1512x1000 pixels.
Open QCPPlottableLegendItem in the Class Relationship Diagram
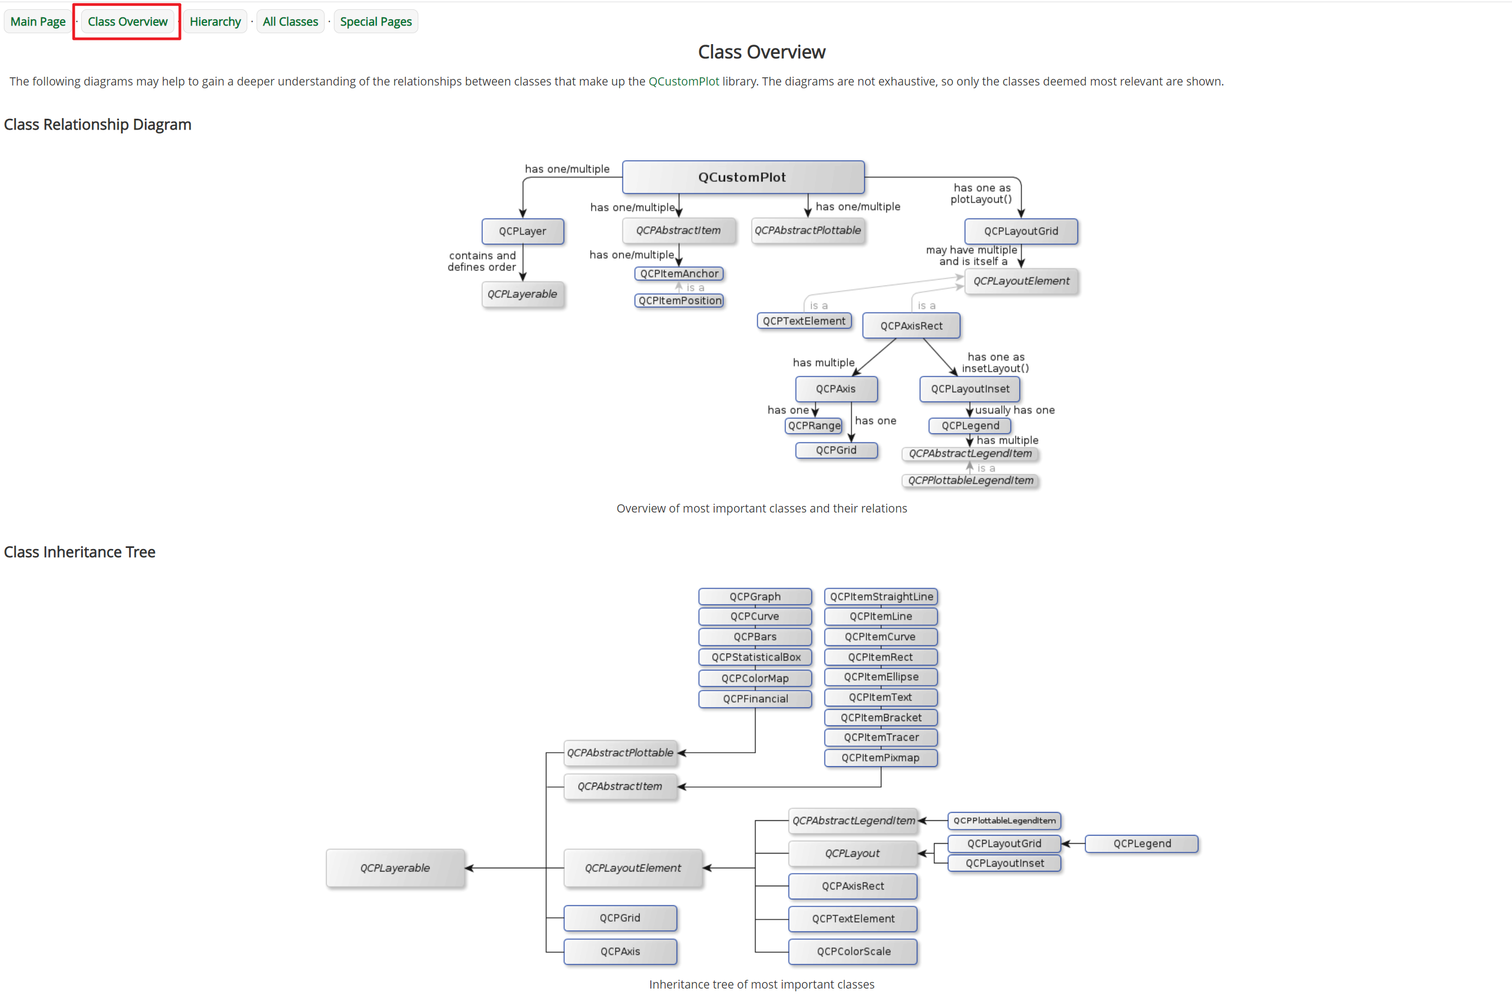click(970, 480)
